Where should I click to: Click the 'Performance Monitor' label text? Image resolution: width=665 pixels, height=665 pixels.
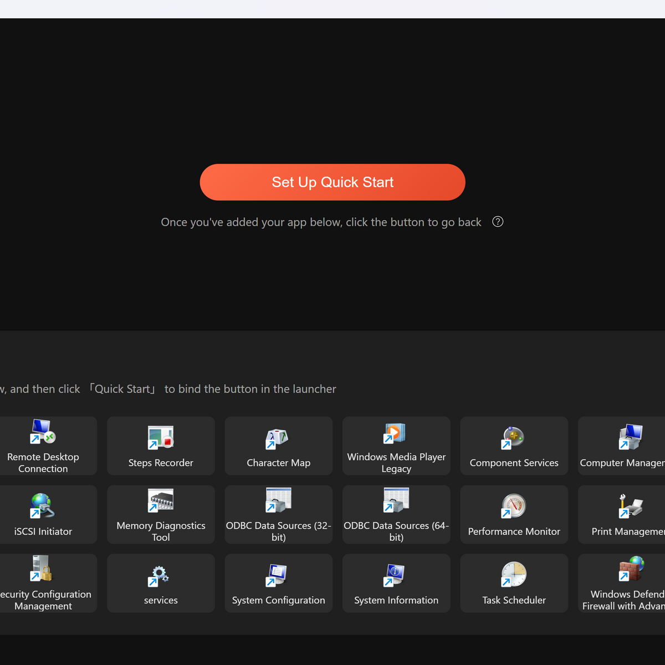514,531
